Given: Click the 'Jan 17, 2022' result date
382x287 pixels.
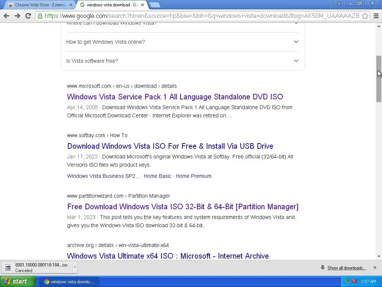Looking at the screenshot, I should [x=82, y=157].
